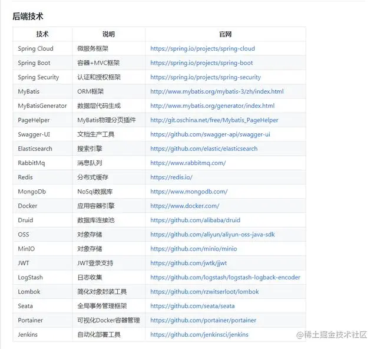Viewport: 377px width, 349px height.
Task: Open the logstash-logback-encoder GitHub link
Action: pos(225,278)
